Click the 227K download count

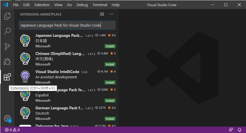pyautogui.click(x=100, y=108)
